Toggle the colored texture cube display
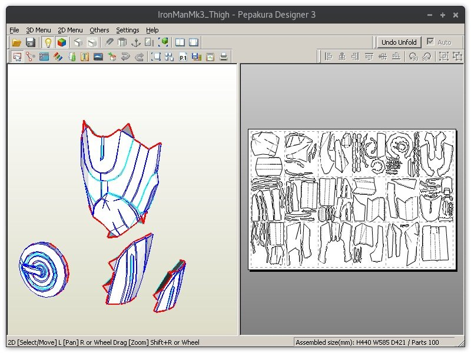Image resolution: width=471 pixels, height=353 pixels. (x=62, y=42)
